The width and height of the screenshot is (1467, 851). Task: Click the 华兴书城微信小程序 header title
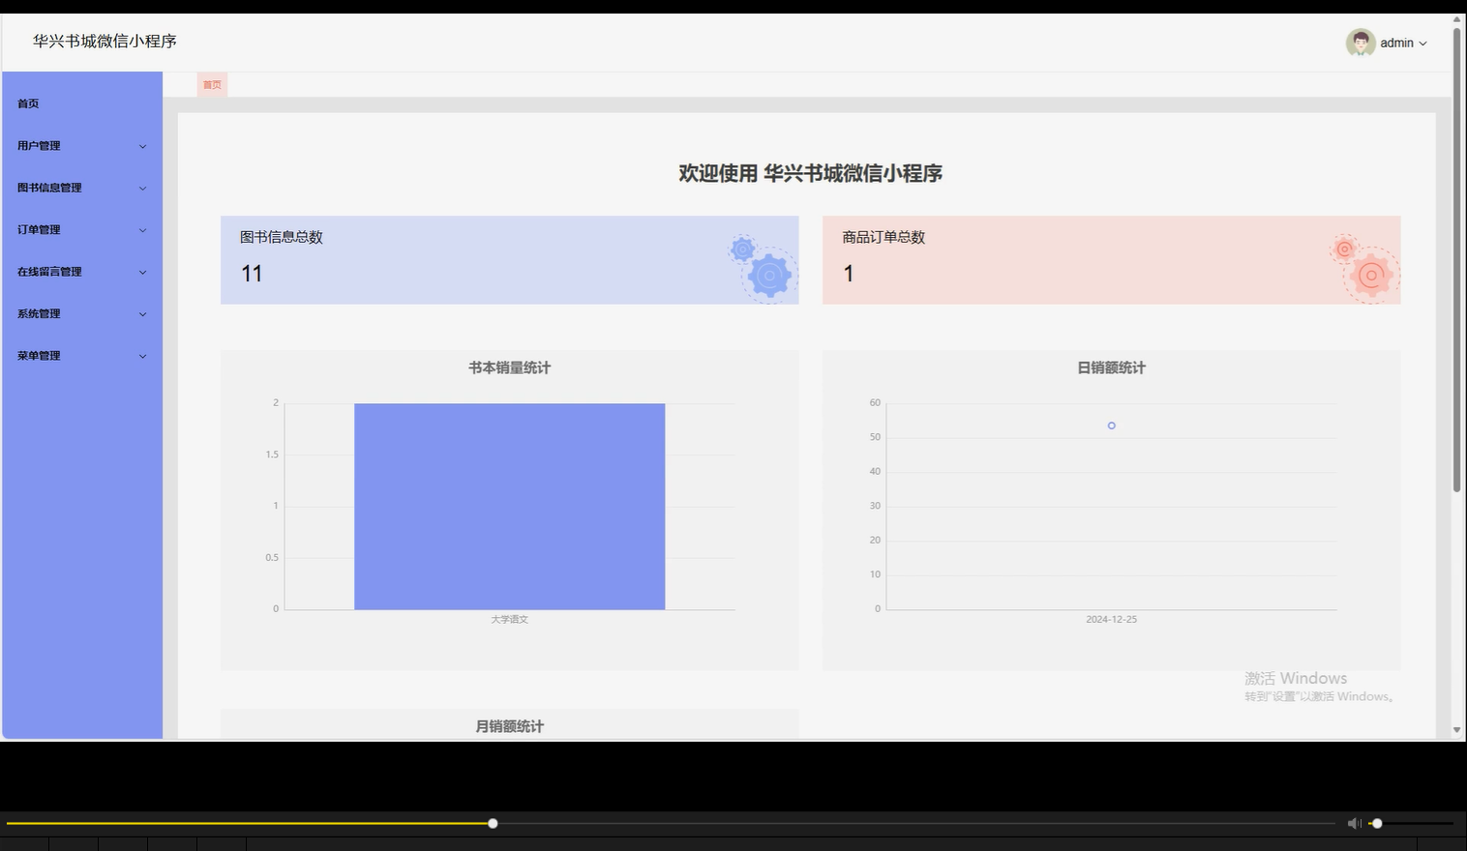coord(105,41)
